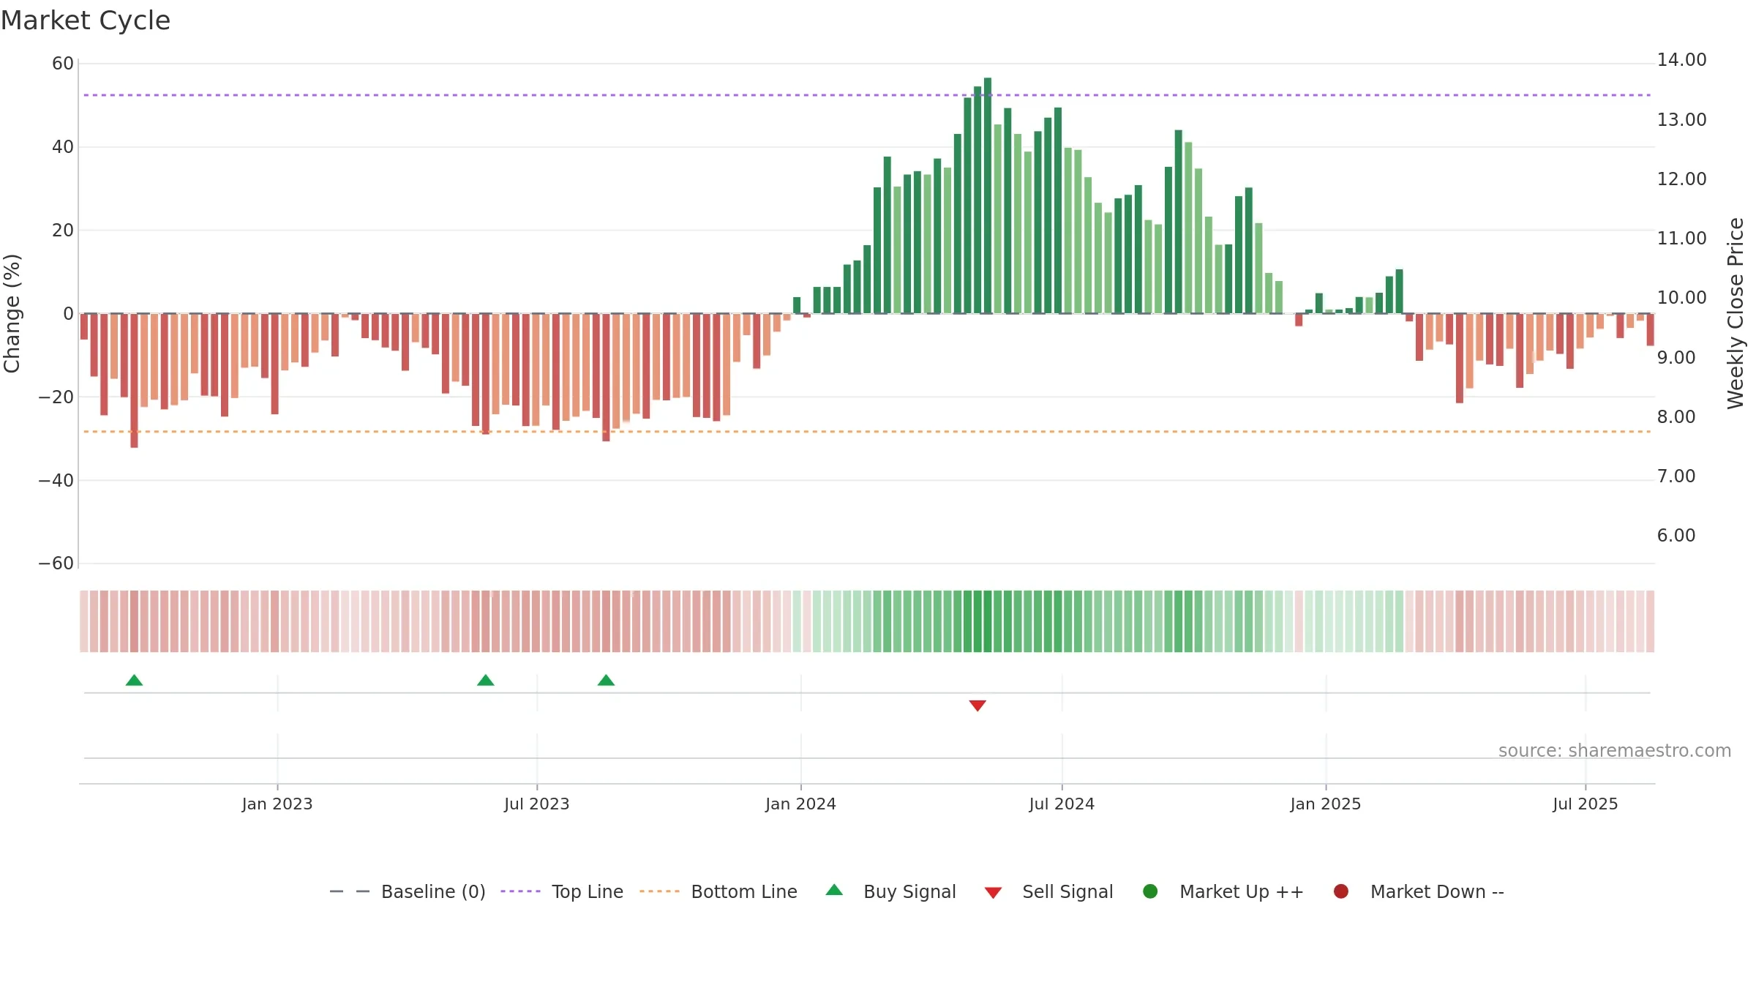Click the Jul 2023 x-axis label
This screenshot has width=1756, height=988.
pyautogui.click(x=537, y=804)
